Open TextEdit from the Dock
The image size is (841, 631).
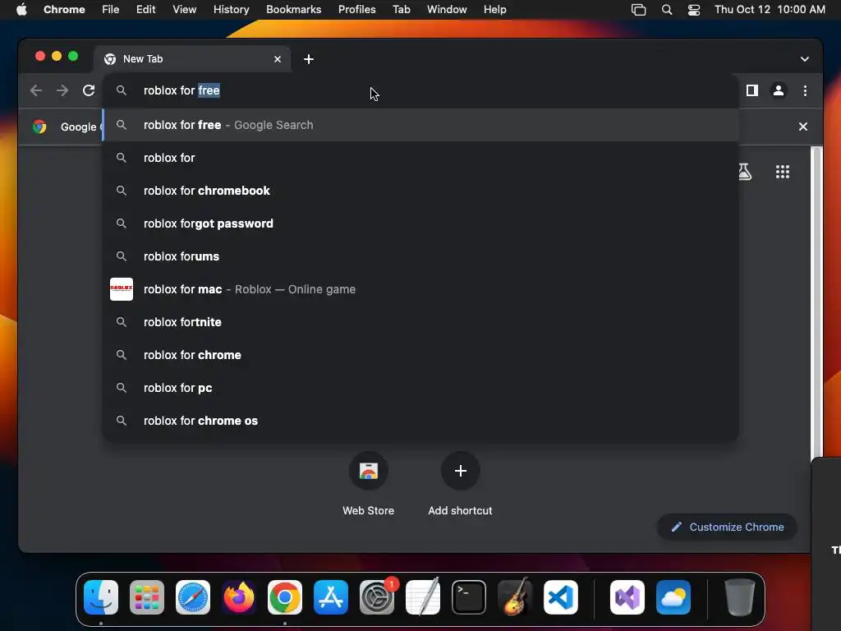pos(423,597)
